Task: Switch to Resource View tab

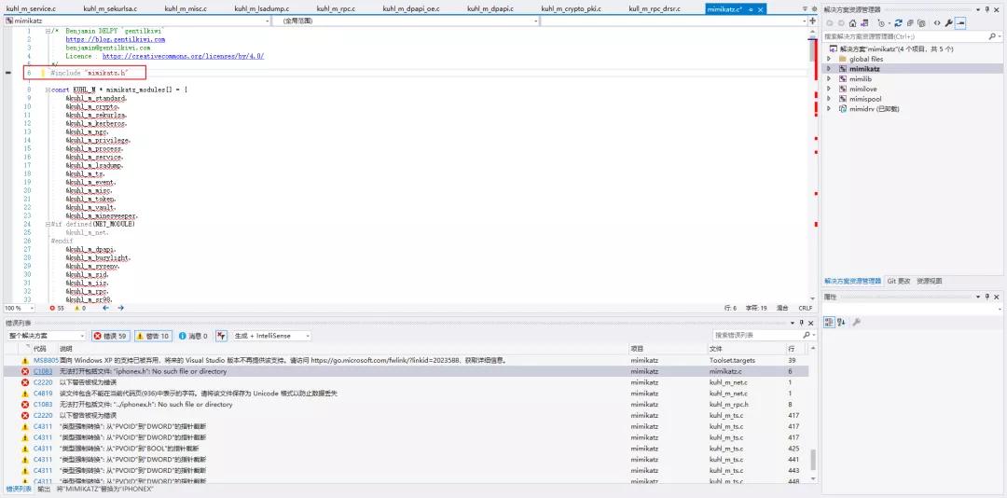Action: click(x=930, y=281)
